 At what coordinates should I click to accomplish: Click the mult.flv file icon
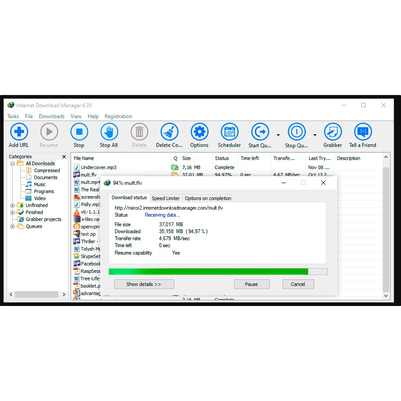point(77,175)
